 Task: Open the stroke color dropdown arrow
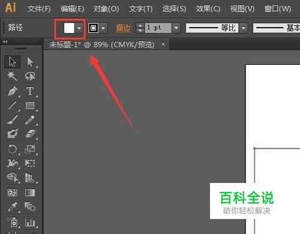tap(103, 28)
